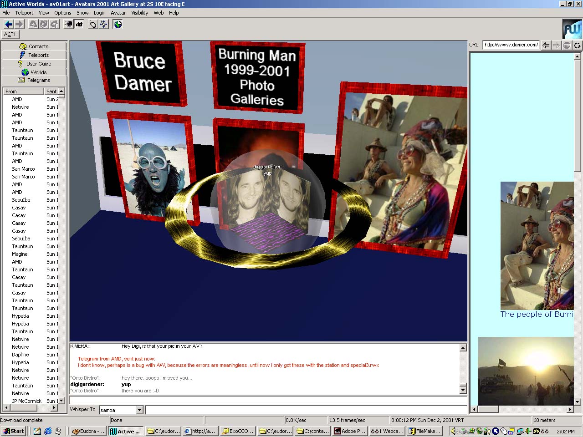Click the Eudora taskbar button
This screenshot has width=583, height=437.
point(88,431)
